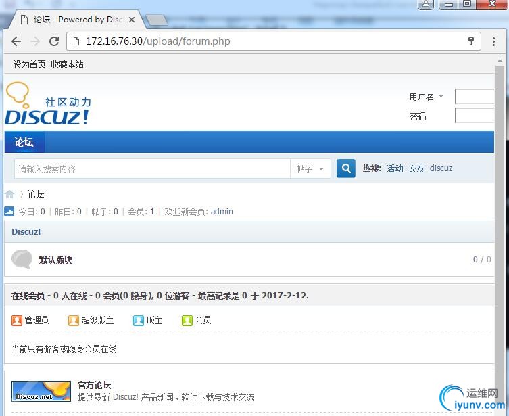Close the 论坛 browser tab

pos(132,20)
